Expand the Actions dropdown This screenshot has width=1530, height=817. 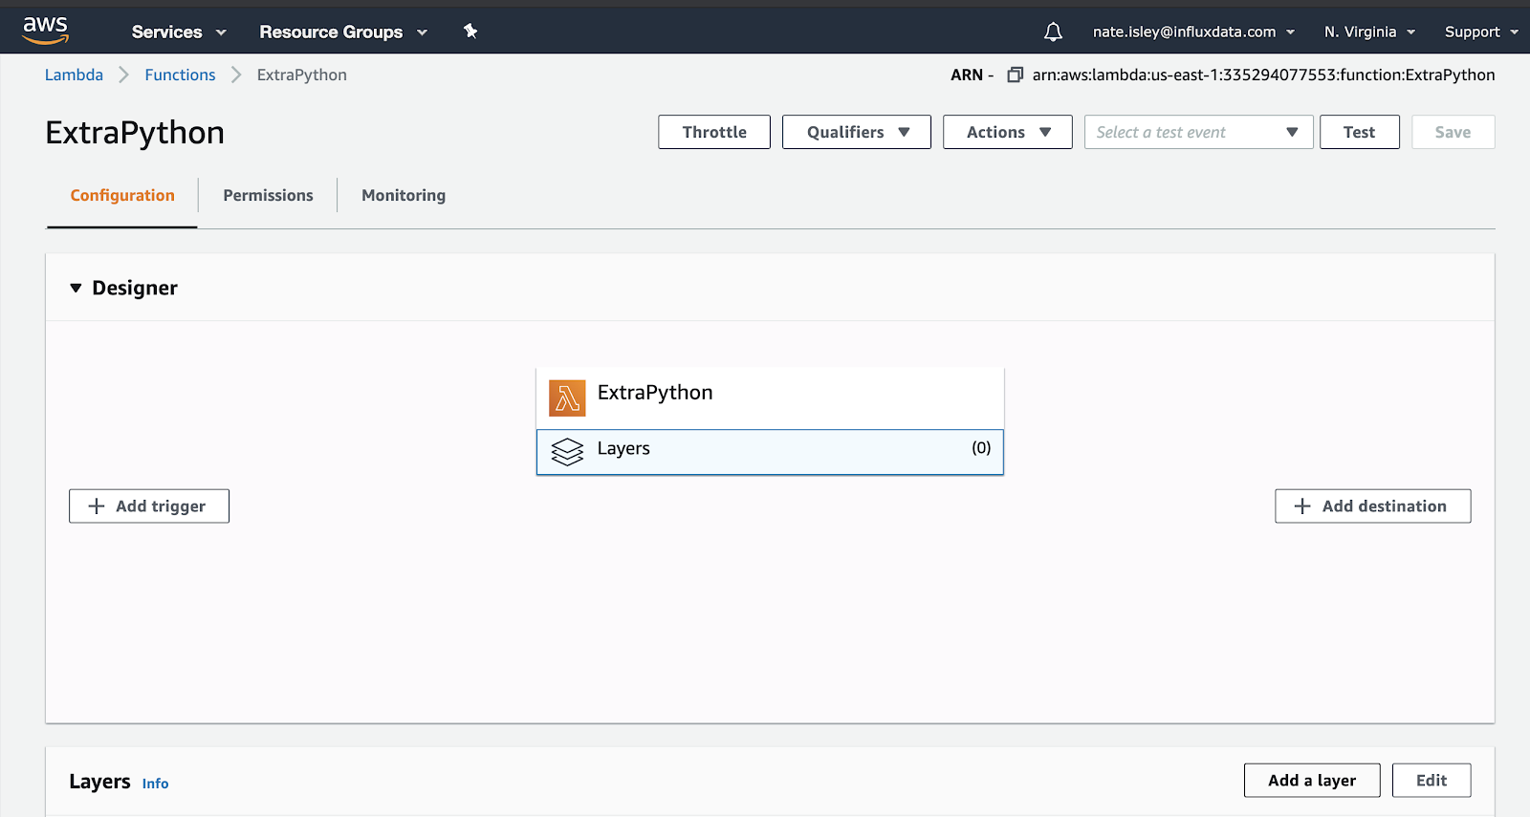point(1008,132)
